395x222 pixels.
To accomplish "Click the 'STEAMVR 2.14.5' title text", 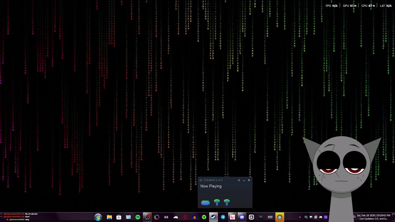I will coord(213,180).
